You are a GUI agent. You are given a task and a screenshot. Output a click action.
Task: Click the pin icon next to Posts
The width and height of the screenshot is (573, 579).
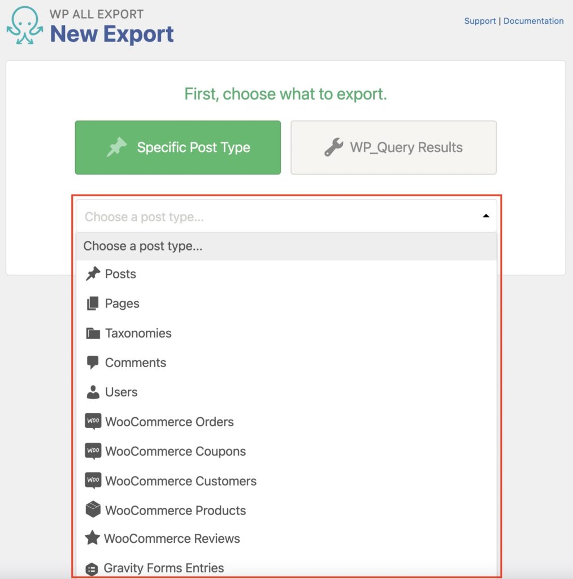click(94, 274)
